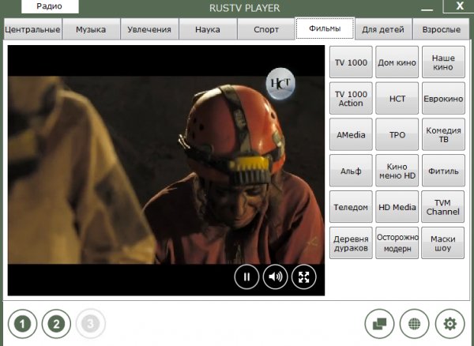Select the Фильмы category tab
This screenshot has height=346, width=474.
click(325, 28)
